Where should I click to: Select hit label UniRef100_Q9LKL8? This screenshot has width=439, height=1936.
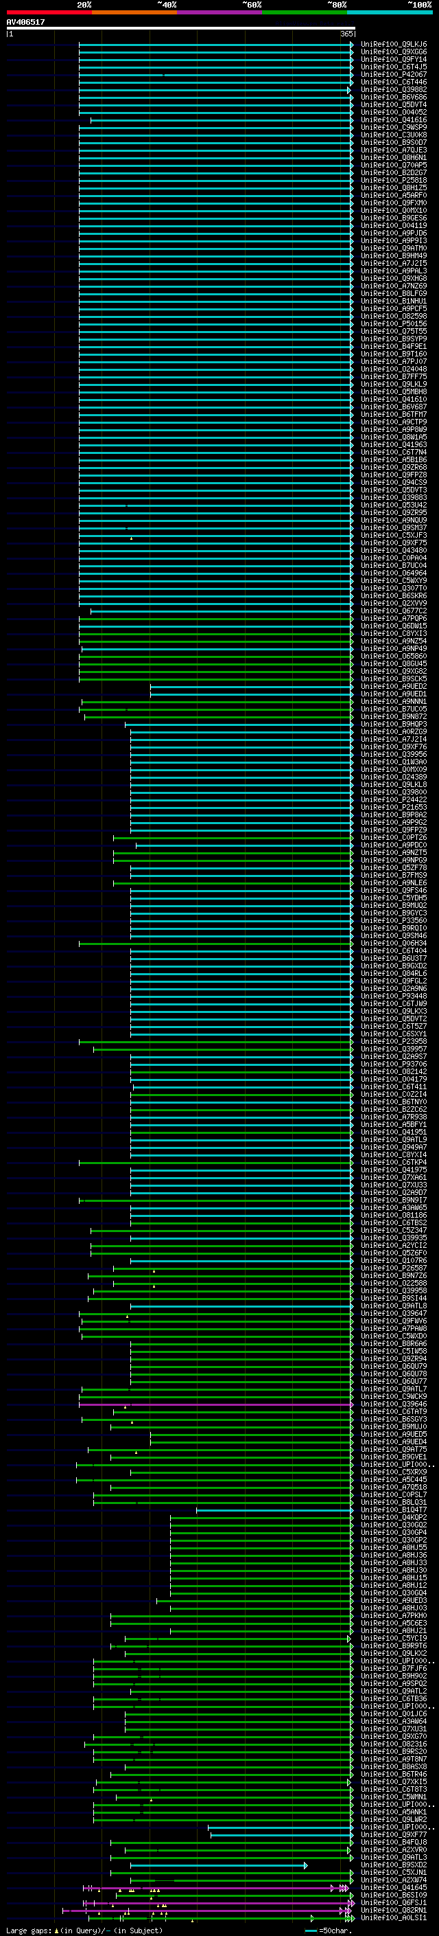coord(394,784)
